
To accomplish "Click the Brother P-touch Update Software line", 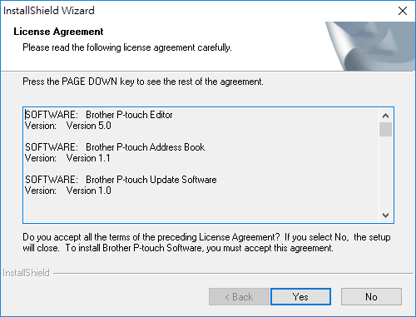I will [x=121, y=180].
